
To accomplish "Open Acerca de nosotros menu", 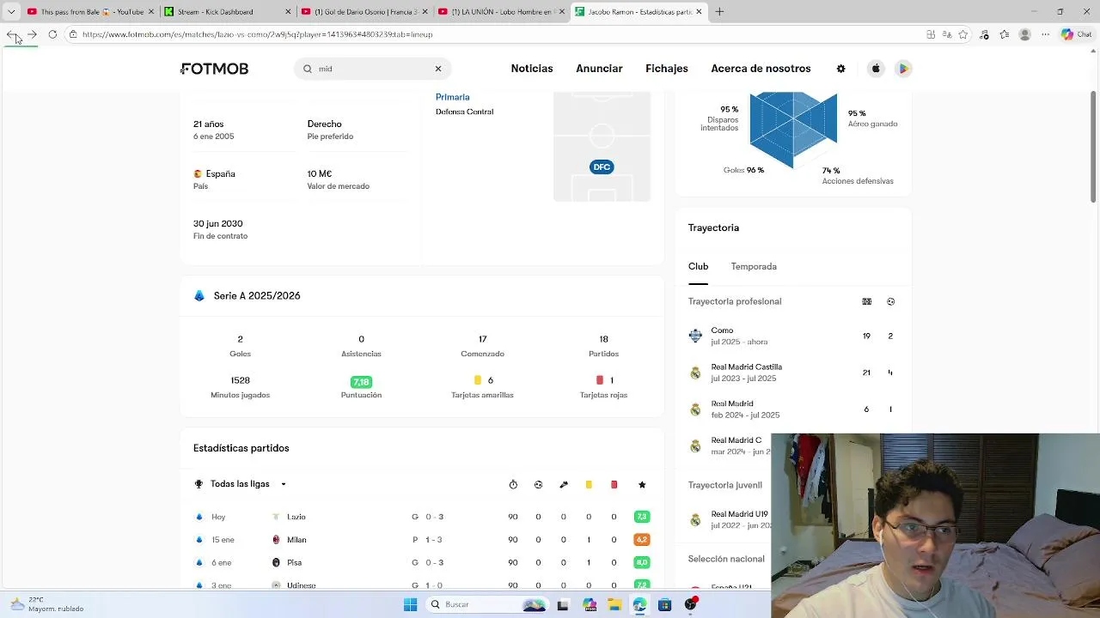I will tap(761, 69).
